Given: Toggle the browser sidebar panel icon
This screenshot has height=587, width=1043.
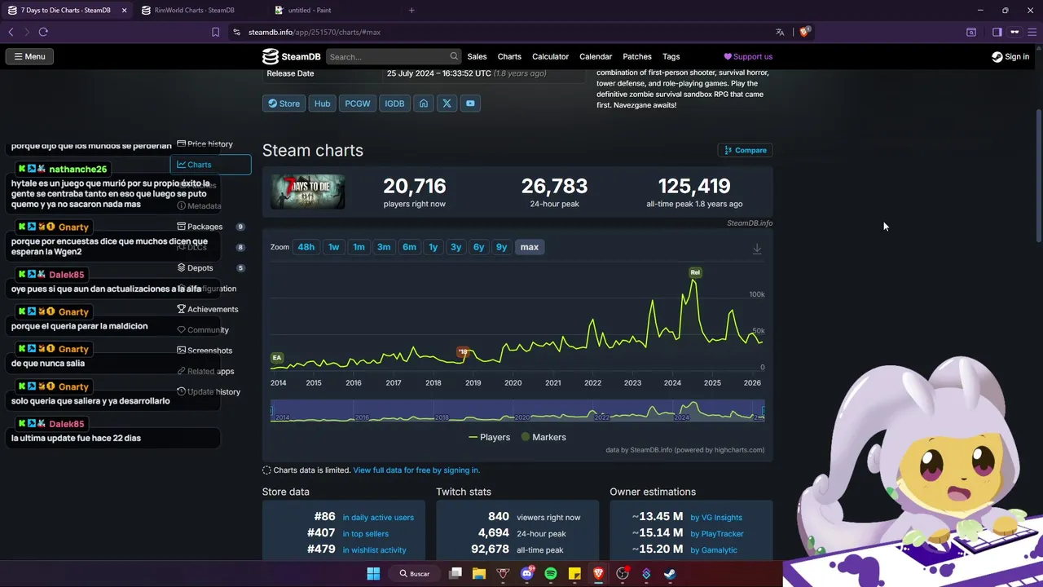Looking at the screenshot, I should point(997,32).
